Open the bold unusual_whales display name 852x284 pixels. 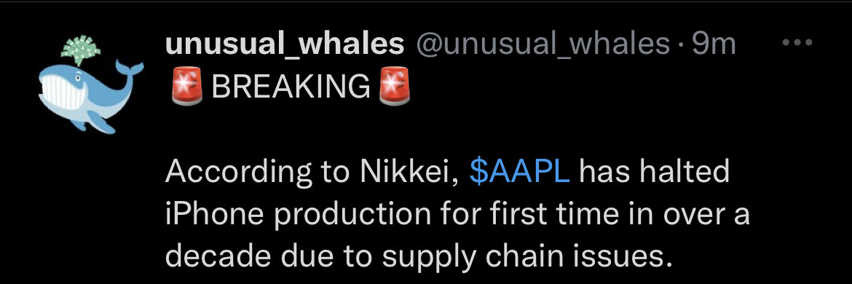point(285,44)
